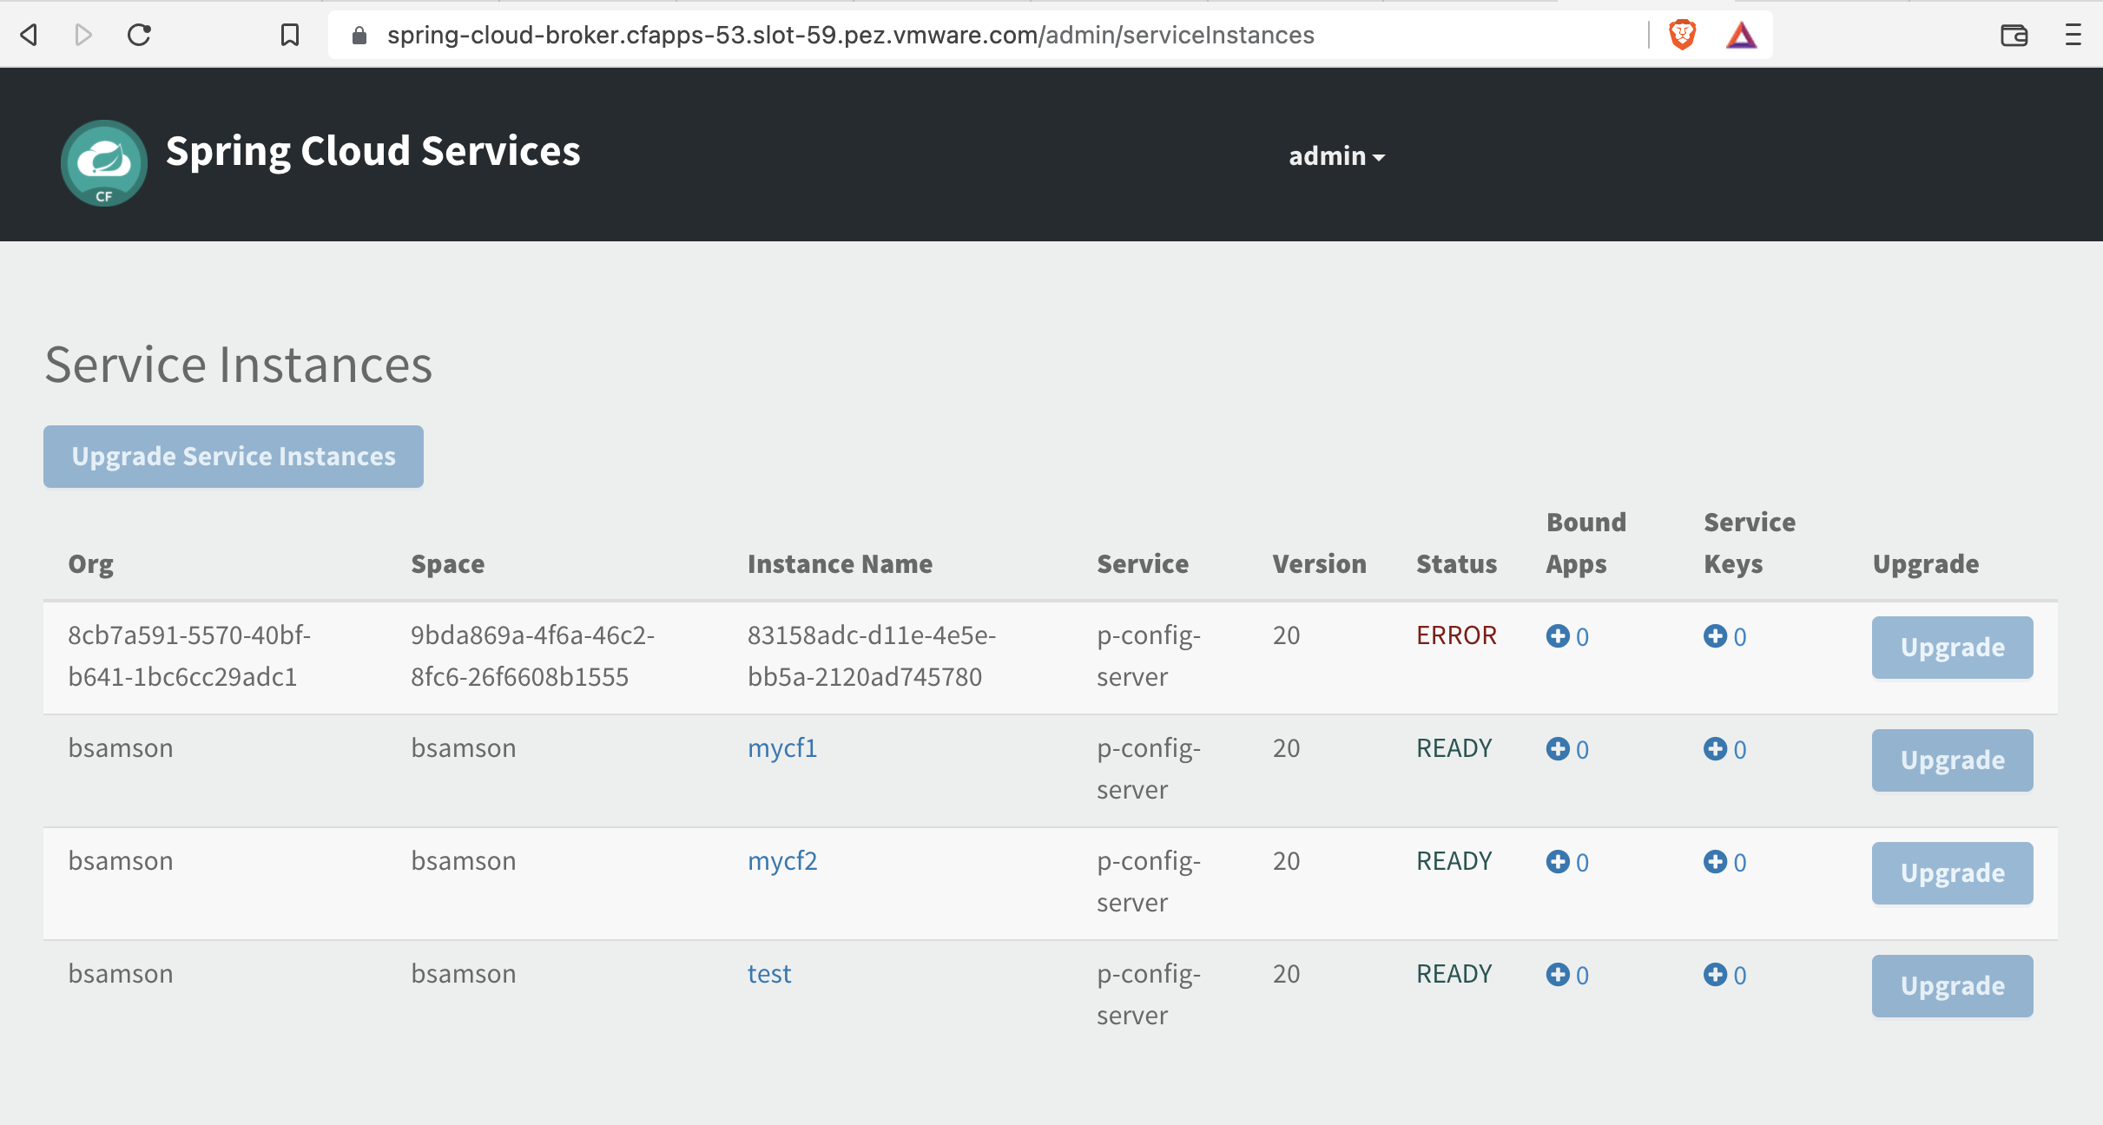
Task: Expand Bound Apps plus icon for ERROR instance
Action: click(1558, 635)
